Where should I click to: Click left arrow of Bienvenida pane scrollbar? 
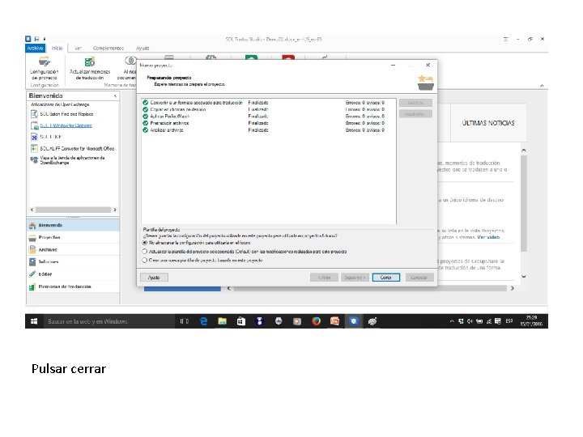[x=32, y=210]
